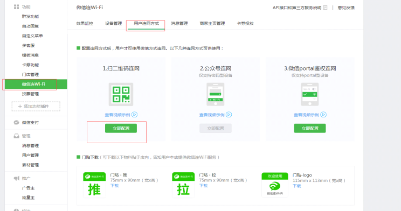Open API接口和第三方服务说明 link
Viewport: 401px width, 211px height.
click(297, 8)
